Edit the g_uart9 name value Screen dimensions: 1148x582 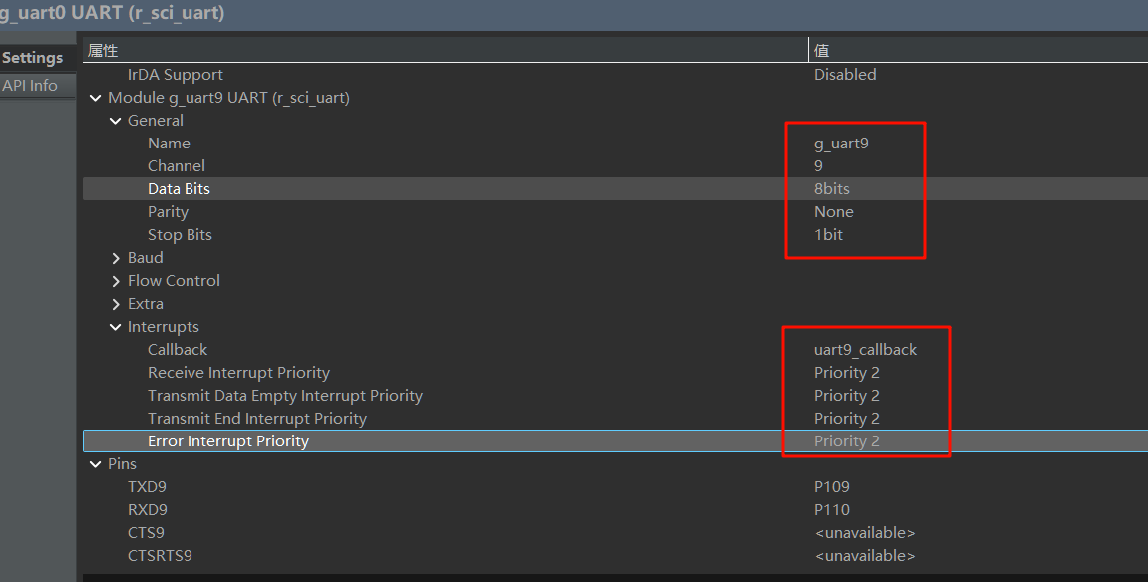click(x=841, y=144)
